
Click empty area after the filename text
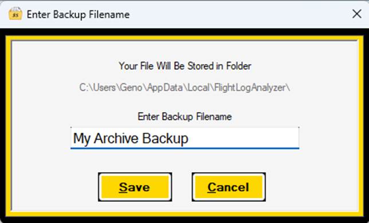[x=244, y=138]
